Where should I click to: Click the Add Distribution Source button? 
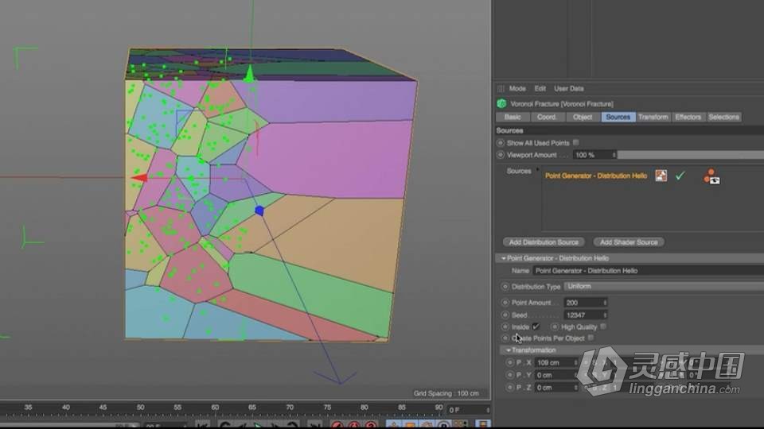[544, 242]
